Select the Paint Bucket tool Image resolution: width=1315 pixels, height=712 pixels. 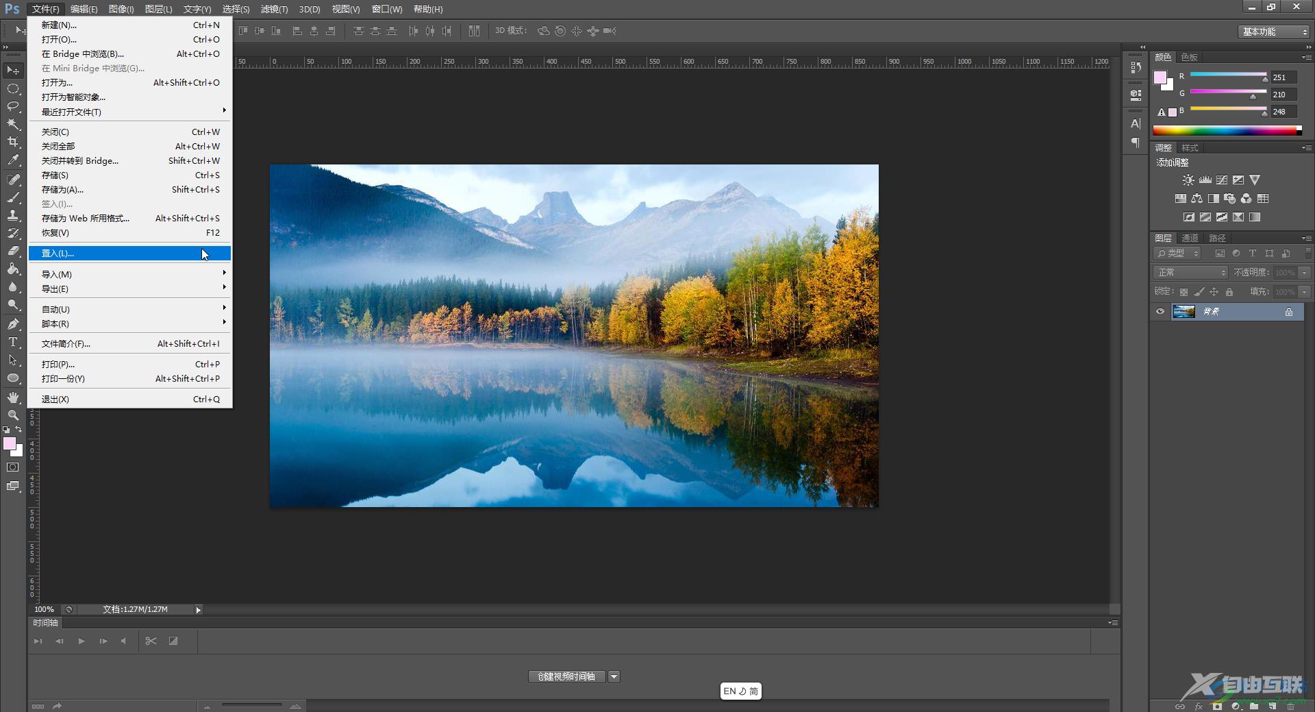(13, 269)
